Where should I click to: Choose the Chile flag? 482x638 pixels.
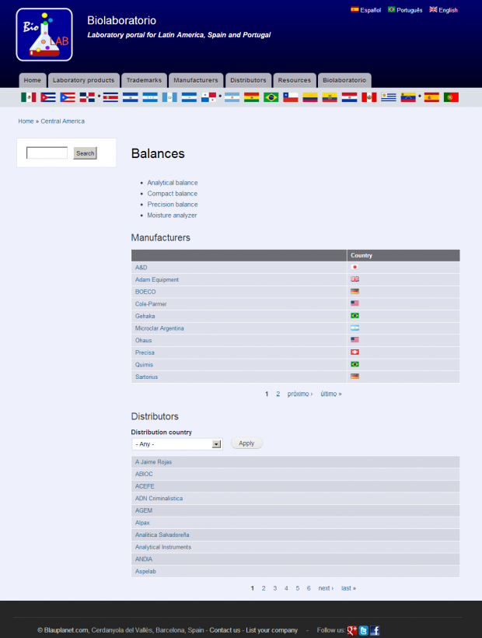pyautogui.click(x=291, y=97)
